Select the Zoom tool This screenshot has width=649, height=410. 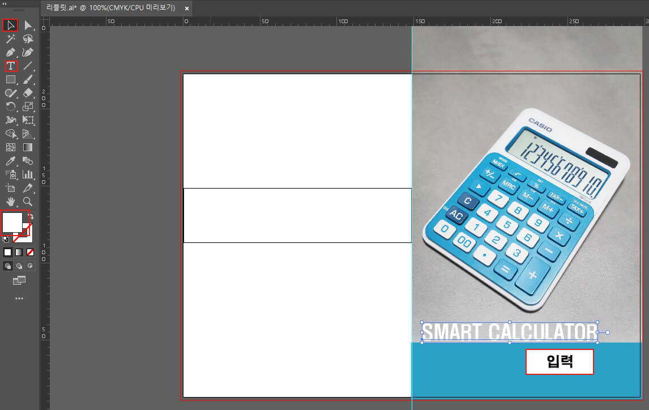pos(28,202)
